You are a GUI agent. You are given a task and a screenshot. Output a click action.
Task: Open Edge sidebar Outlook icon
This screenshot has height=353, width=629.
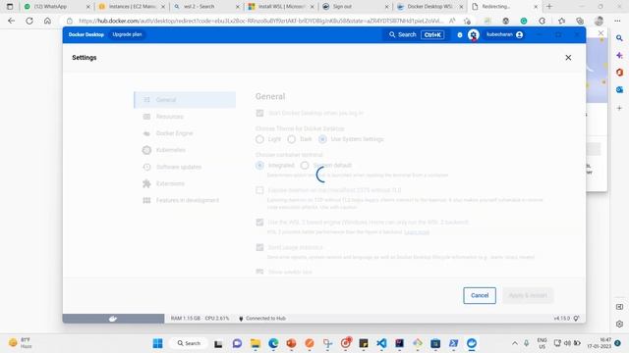coord(619,89)
